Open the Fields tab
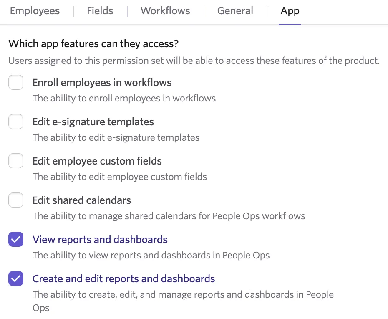The width and height of the screenshot is (388, 319). (x=100, y=11)
